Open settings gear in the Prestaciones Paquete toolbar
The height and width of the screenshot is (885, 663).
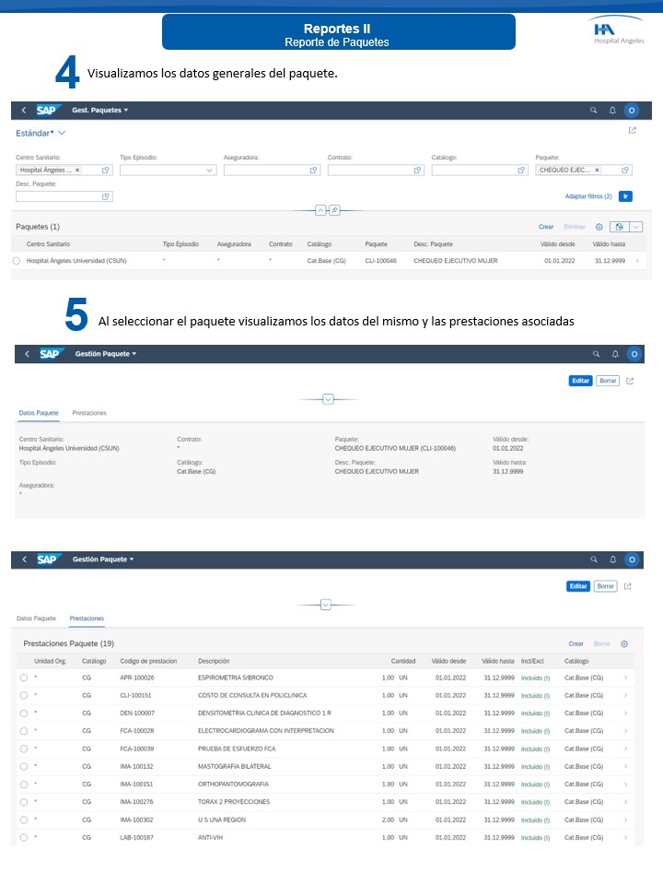(x=624, y=643)
